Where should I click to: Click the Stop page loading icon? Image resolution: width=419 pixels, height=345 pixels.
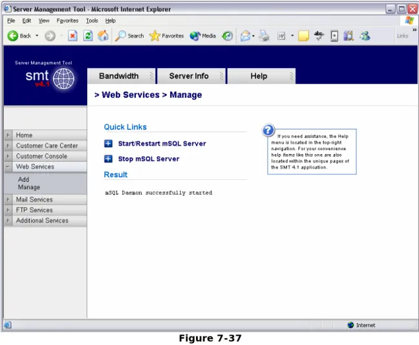(72, 36)
